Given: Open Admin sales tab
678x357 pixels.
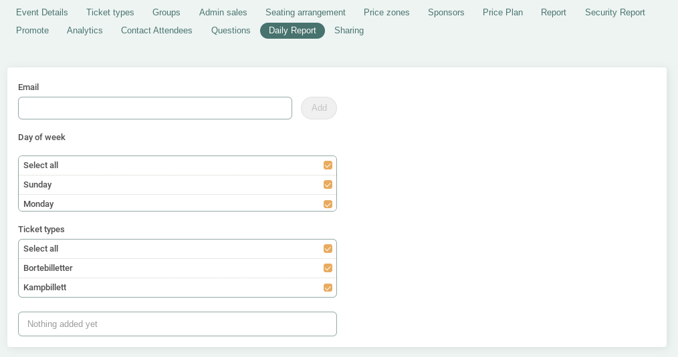Looking at the screenshot, I should pyautogui.click(x=223, y=13).
